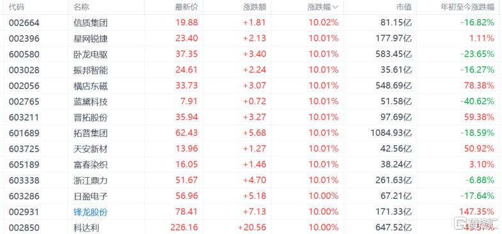Open the 信质集团 stock row

click(251, 23)
